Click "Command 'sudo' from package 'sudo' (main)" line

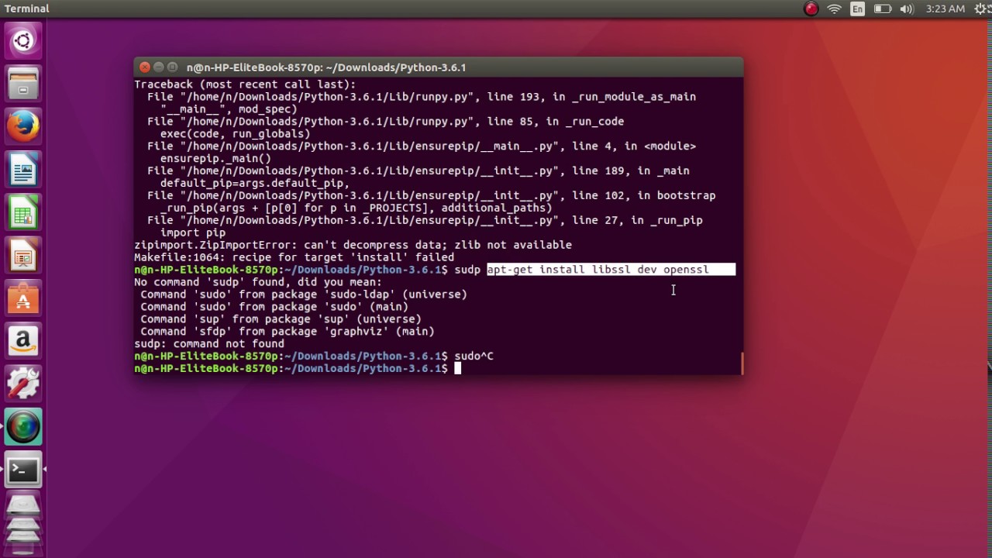(274, 307)
